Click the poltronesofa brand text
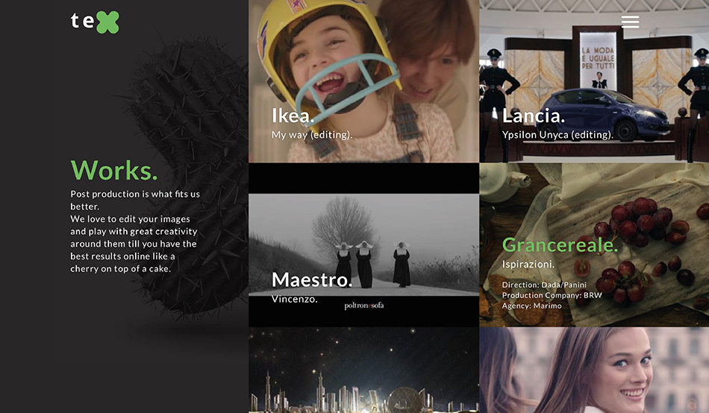The width and height of the screenshot is (709, 413). point(364,306)
